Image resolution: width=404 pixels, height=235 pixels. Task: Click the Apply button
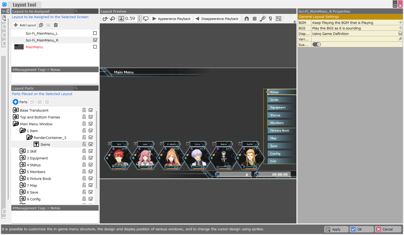click(x=336, y=229)
